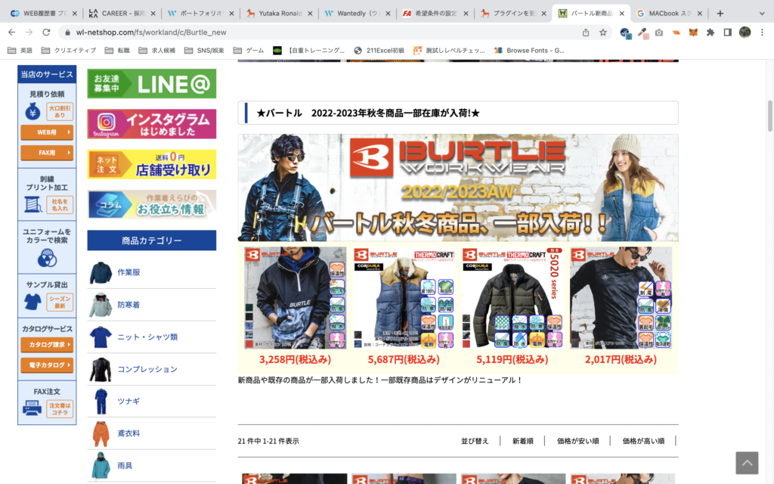Open the 211Excel初級 bookmark
Image resolution: width=774 pixels, height=484 pixels.
379,51
